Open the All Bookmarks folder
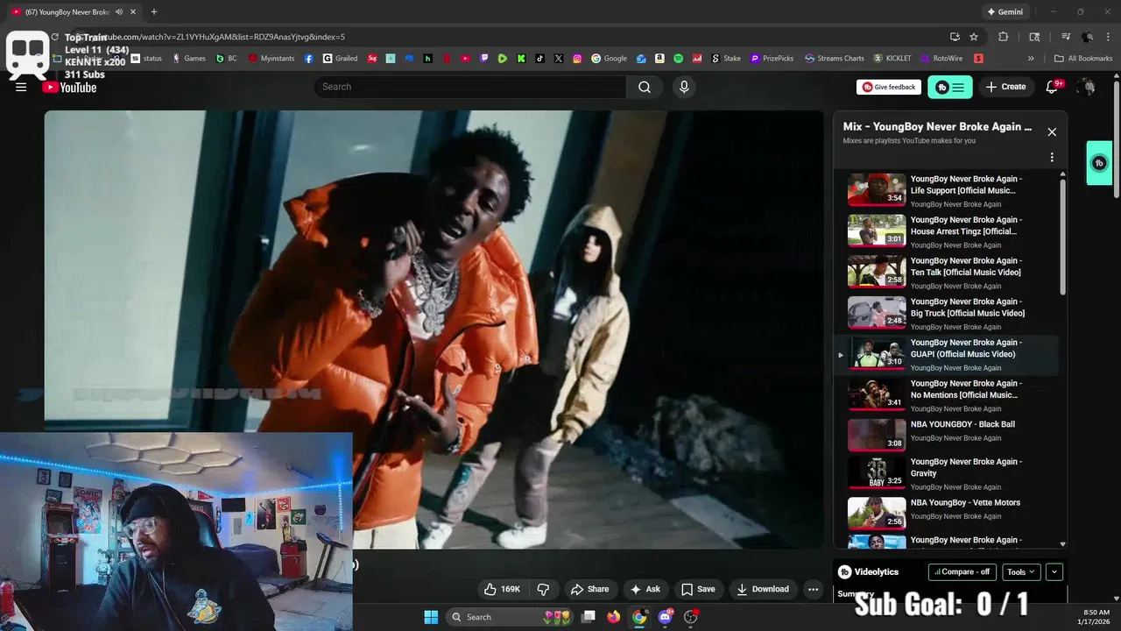Viewport: 1121px width, 631px height. click(x=1083, y=59)
